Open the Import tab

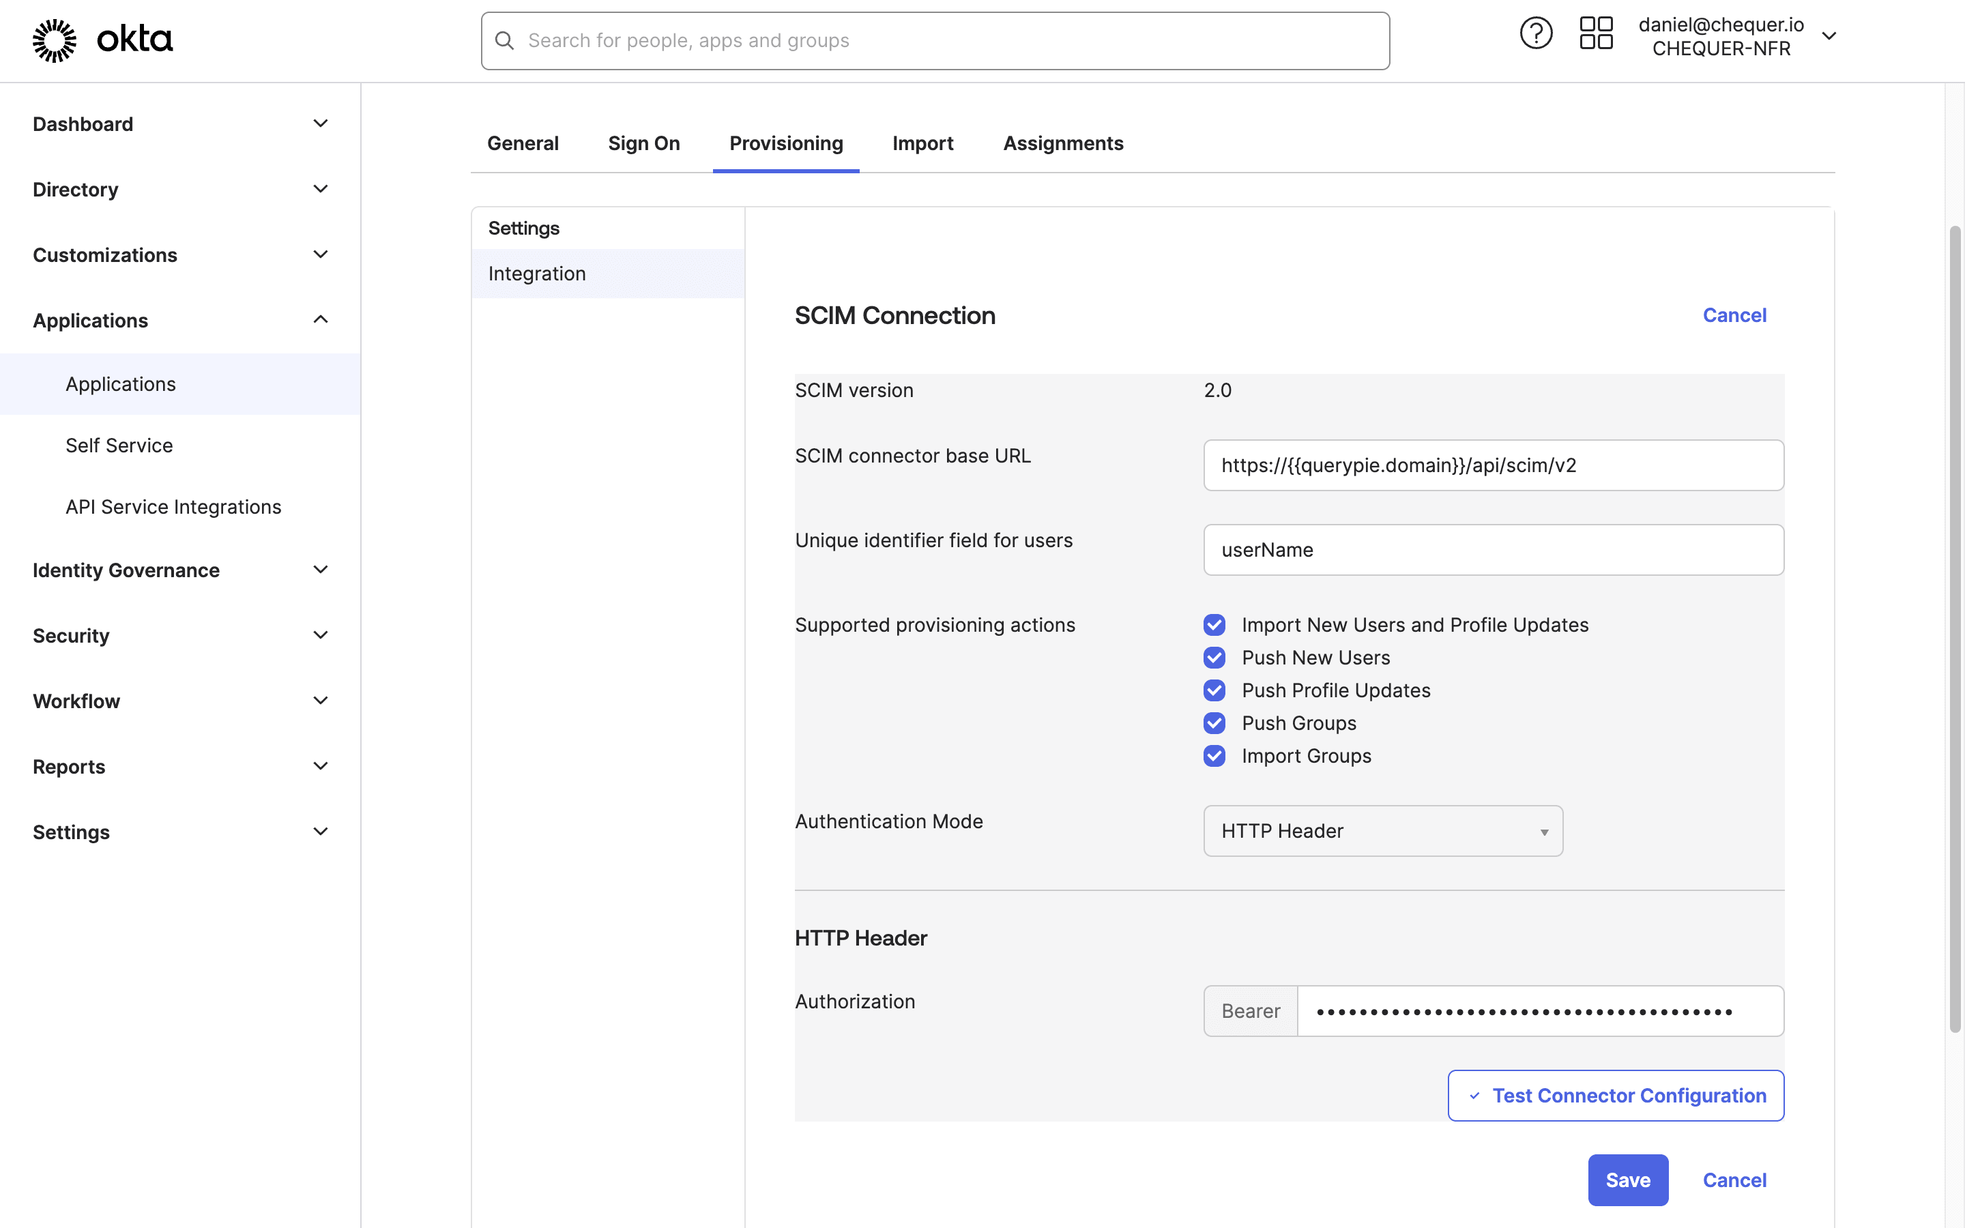tap(922, 143)
